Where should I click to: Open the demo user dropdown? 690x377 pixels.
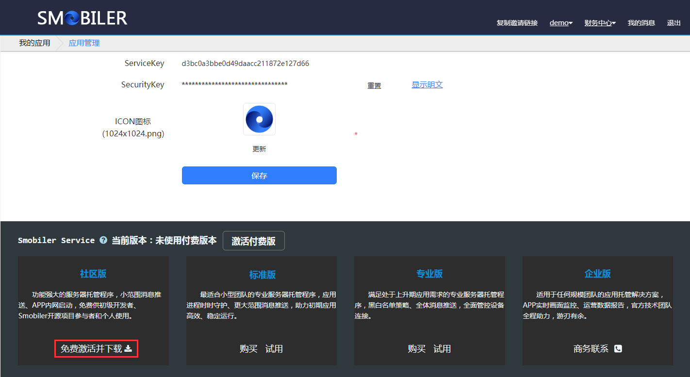point(561,23)
